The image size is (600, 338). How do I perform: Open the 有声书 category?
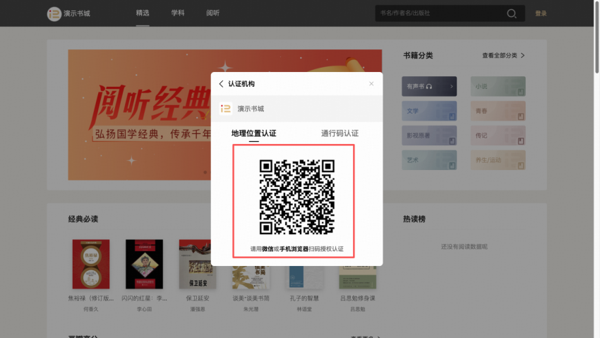pyautogui.click(x=429, y=86)
